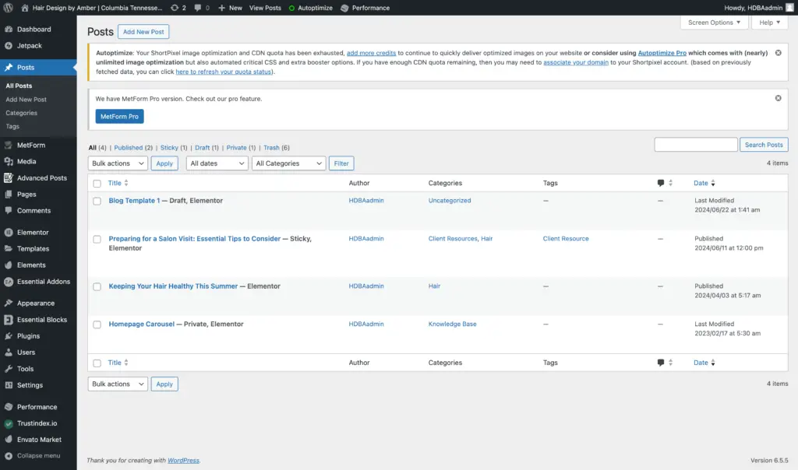Open the top Bulk actions dropdown
The width and height of the screenshot is (798, 470).
[118, 163]
